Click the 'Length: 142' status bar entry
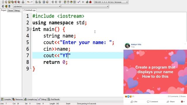187x105 pixels. pyautogui.click(x=54, y=104)
